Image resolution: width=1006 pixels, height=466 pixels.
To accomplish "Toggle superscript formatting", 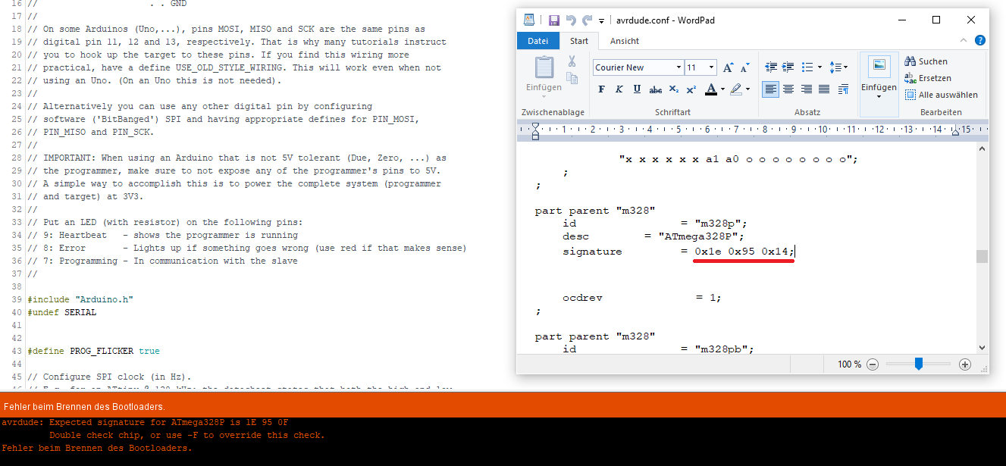I will 691,89.
